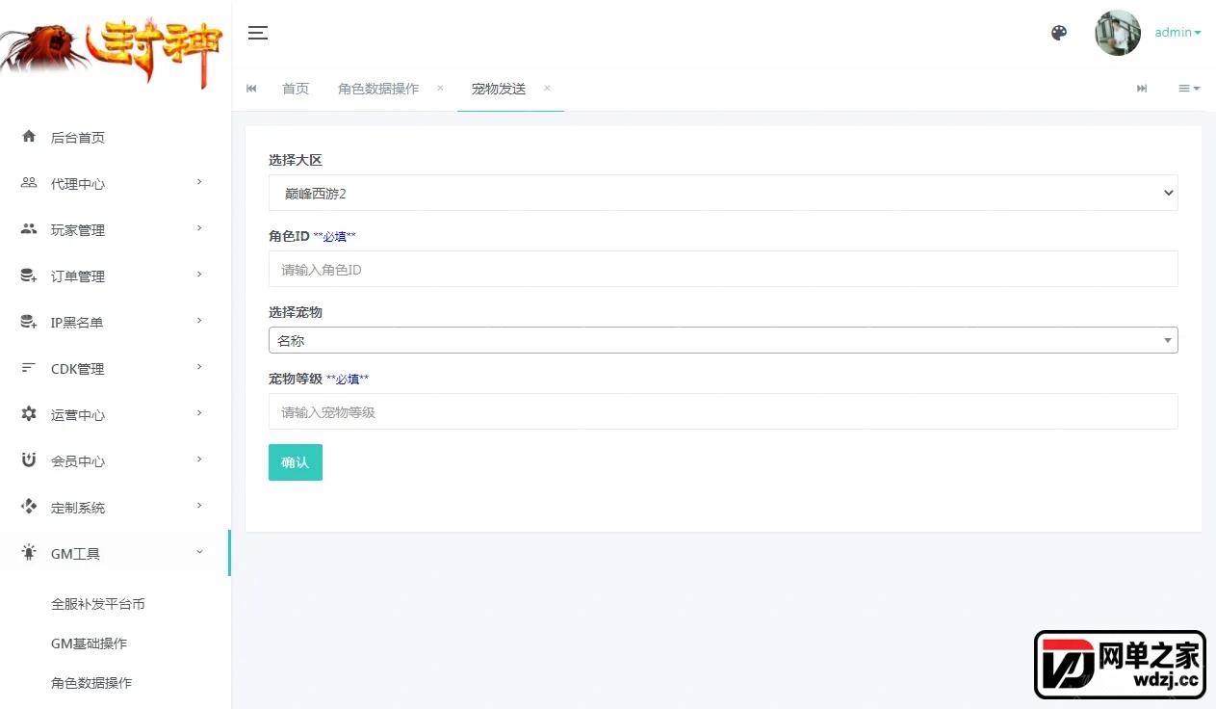The image size is (1216, 709).
Task: Open the admin account dropdown
Action: [1177, 33]
